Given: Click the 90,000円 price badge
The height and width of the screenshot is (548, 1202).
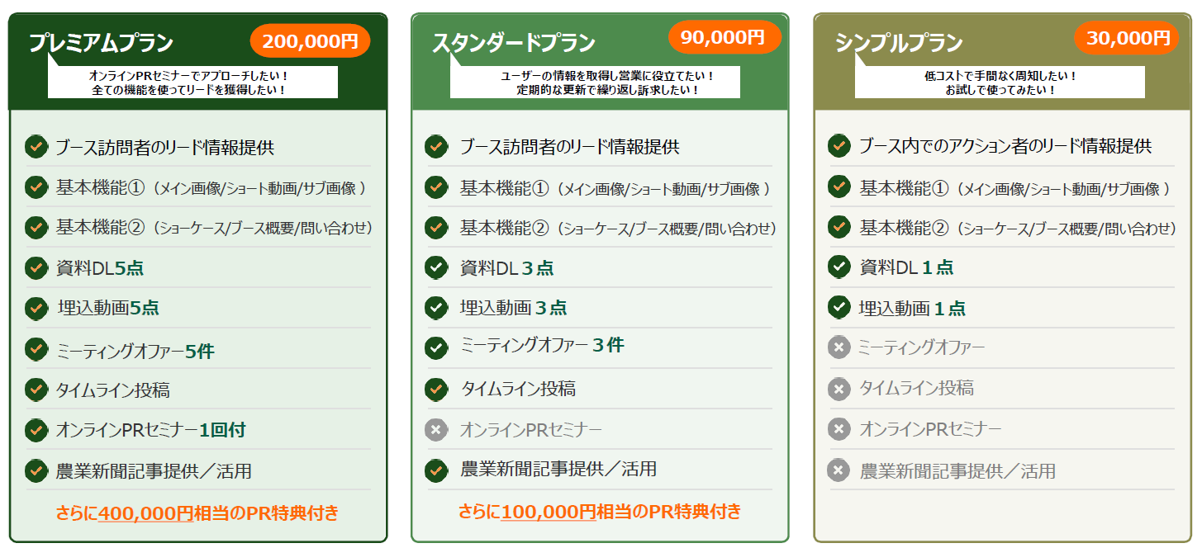Looking at the screenshot, I should tap(723, 37).
